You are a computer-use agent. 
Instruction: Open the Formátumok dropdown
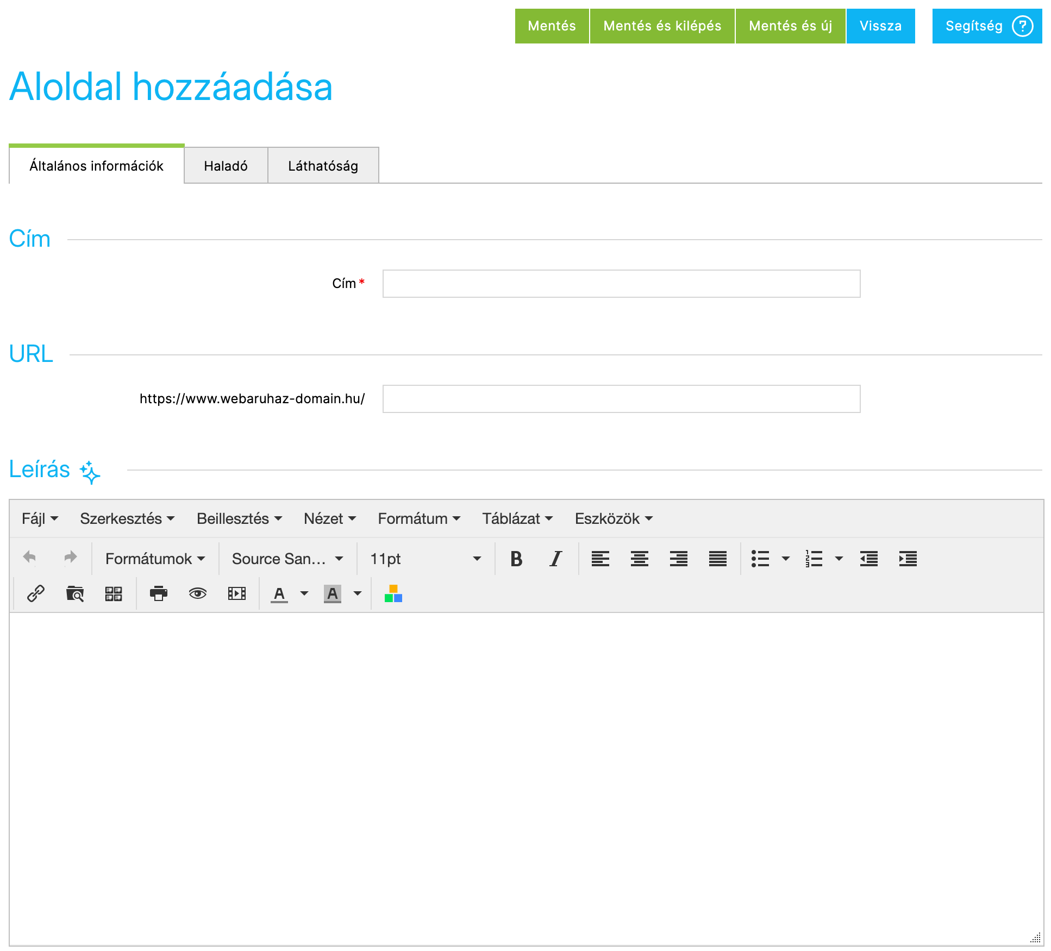click(155, 559)
